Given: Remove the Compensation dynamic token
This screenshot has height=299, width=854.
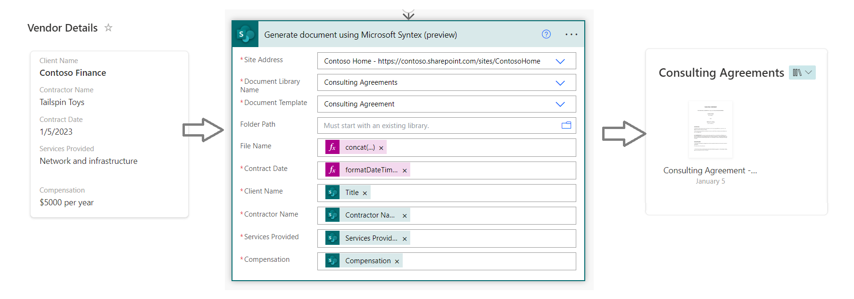Looking at the screenshot, I should pyautogui.click(x=397, y=261).
